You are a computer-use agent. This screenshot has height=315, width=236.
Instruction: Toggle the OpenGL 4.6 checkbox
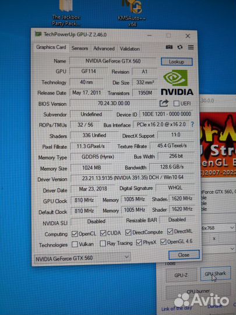(163, 242)
